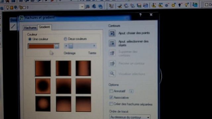Click the yellow light bulb icon in the layers toolbar
212x119 pixels.
click(x=187, y=5)
